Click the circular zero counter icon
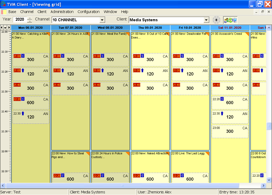This screenshot has height=195, width=272. coord(216,20)
